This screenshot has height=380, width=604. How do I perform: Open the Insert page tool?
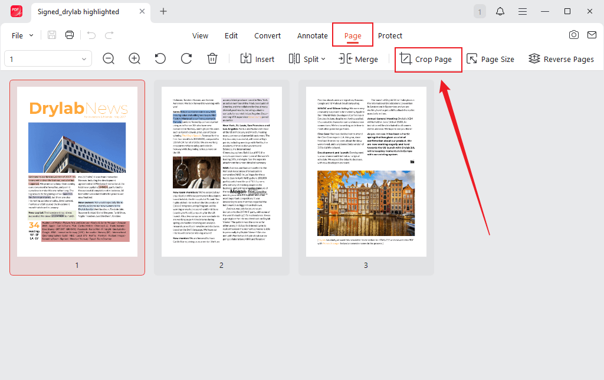point(257,59)
